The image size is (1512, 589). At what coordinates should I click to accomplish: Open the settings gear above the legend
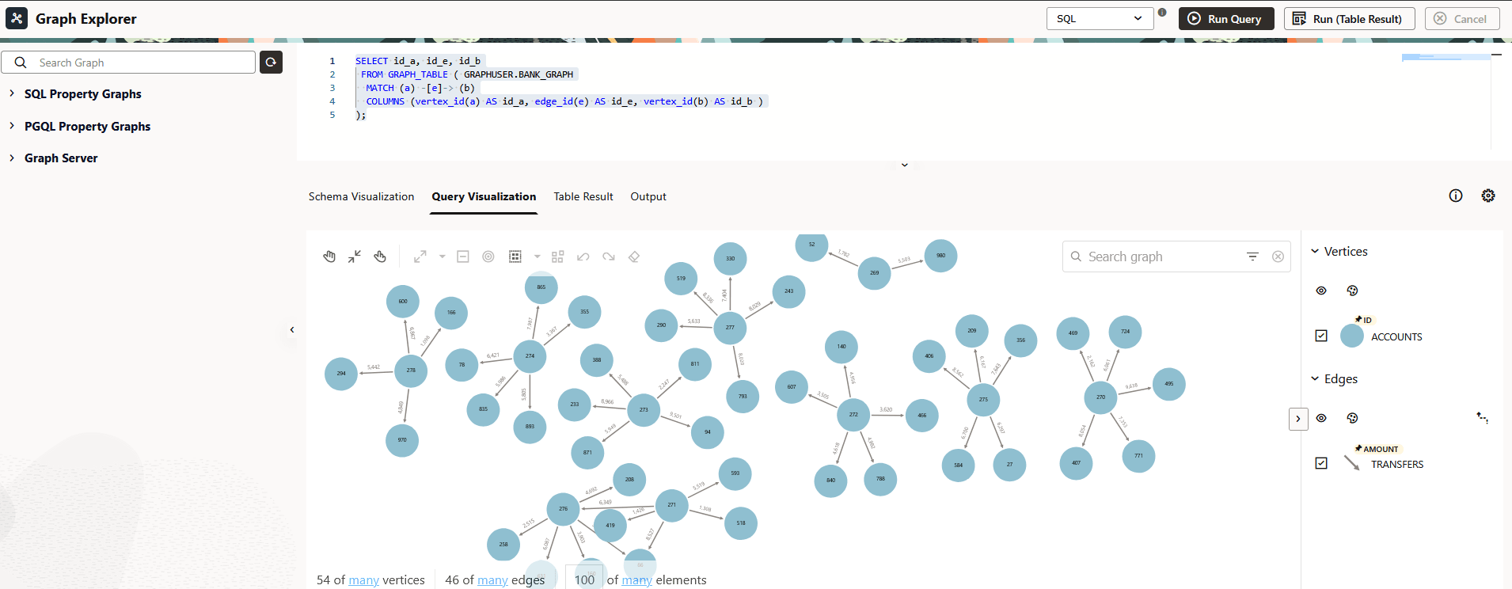[1488, 196]
